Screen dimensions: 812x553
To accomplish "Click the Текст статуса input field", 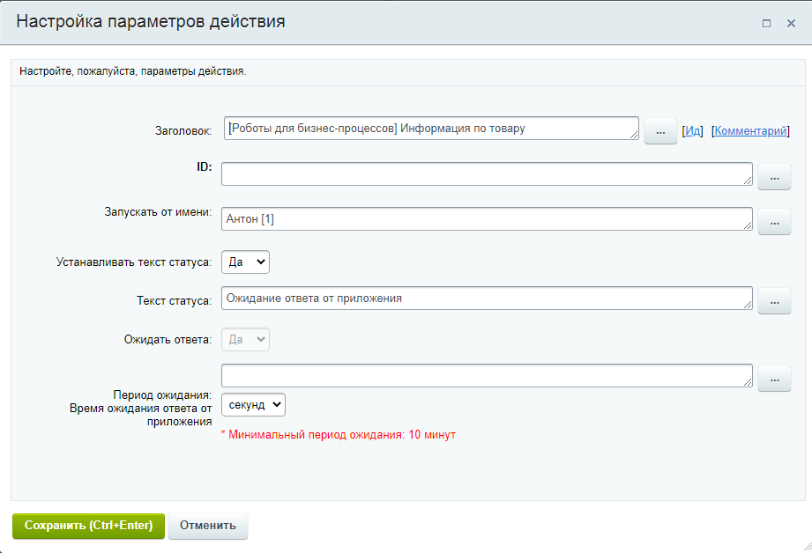I will 485,299.
